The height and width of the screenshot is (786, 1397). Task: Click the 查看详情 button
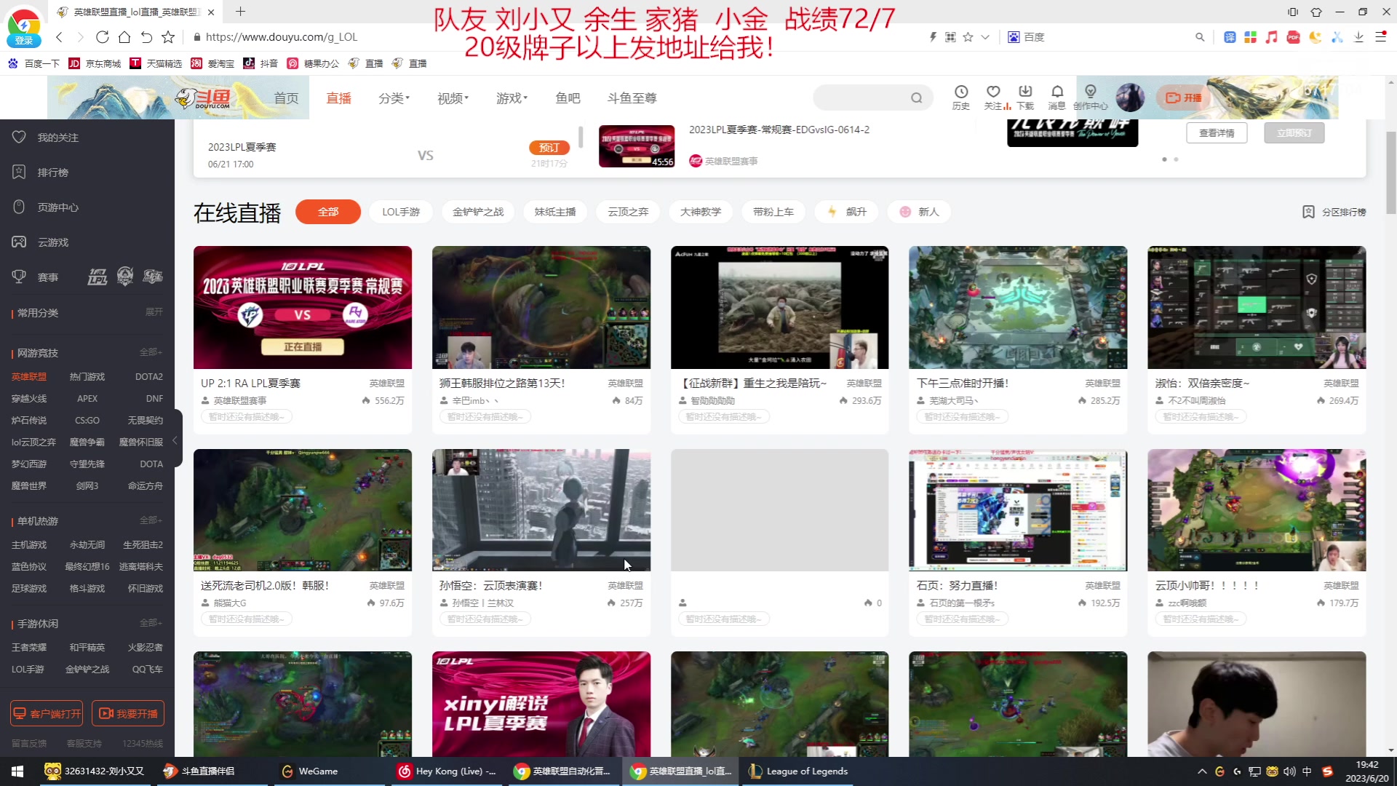tap(1217, 132)
